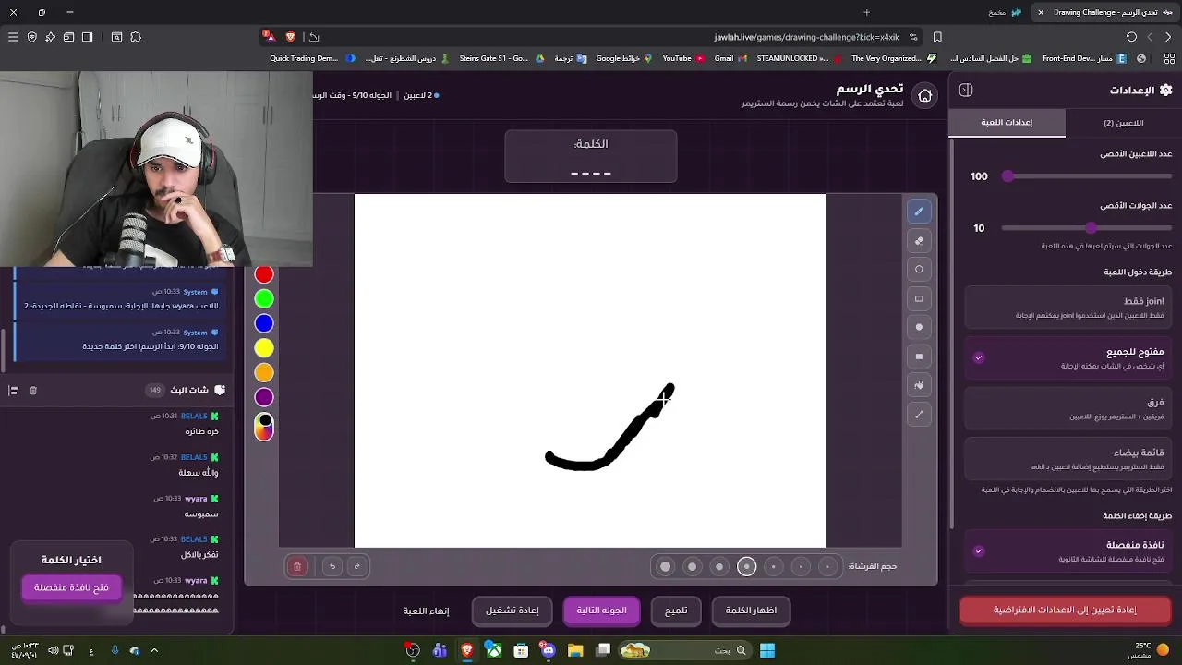Viewport: 1182px width, 665px height.
Task: Choose the outlined circle shape tool
Action: pos(919,270)
